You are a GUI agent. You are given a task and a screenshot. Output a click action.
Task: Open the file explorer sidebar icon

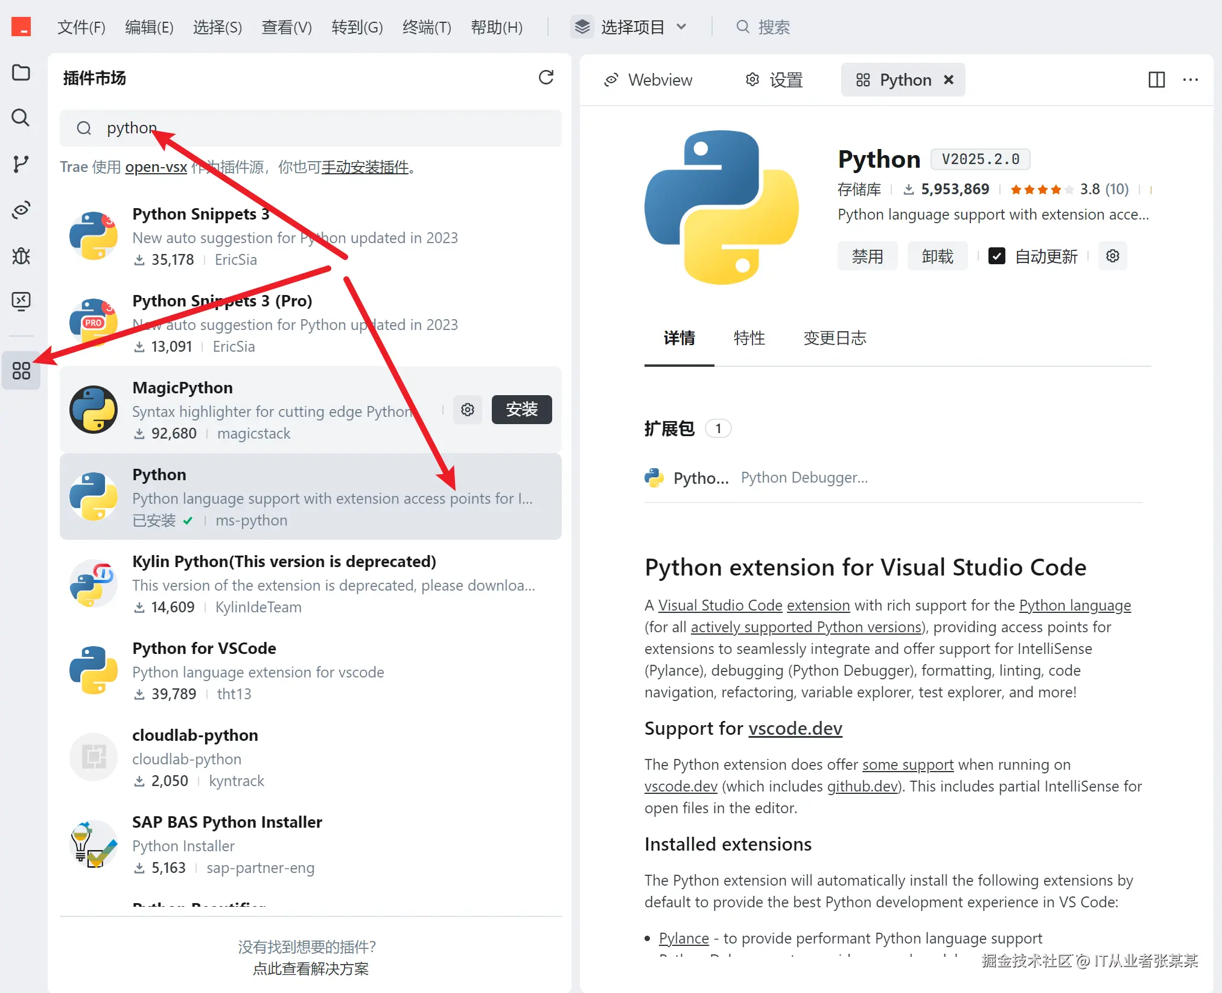[21, 73]
